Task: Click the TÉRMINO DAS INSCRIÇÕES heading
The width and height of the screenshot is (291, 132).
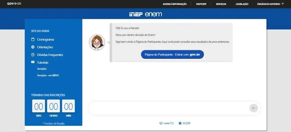Action: click(x=48, y=95)
